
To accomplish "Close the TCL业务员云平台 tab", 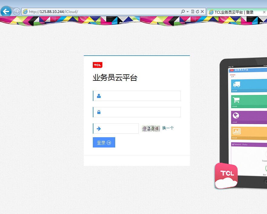I will point(264,12).
